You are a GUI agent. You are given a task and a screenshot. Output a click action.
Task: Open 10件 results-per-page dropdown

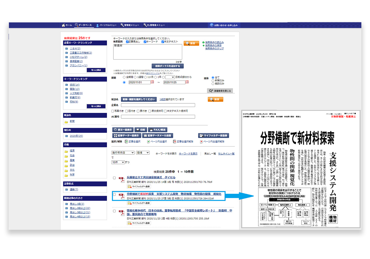click(118, 162)
